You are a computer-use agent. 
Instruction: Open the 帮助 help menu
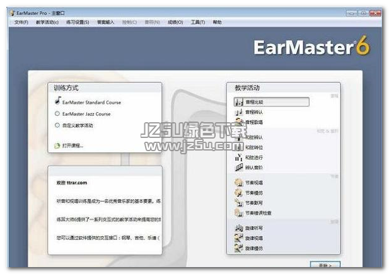tap(217, 22)
